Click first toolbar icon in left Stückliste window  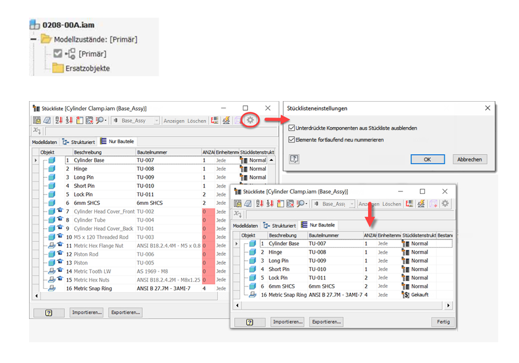click(x=36, y=120)
